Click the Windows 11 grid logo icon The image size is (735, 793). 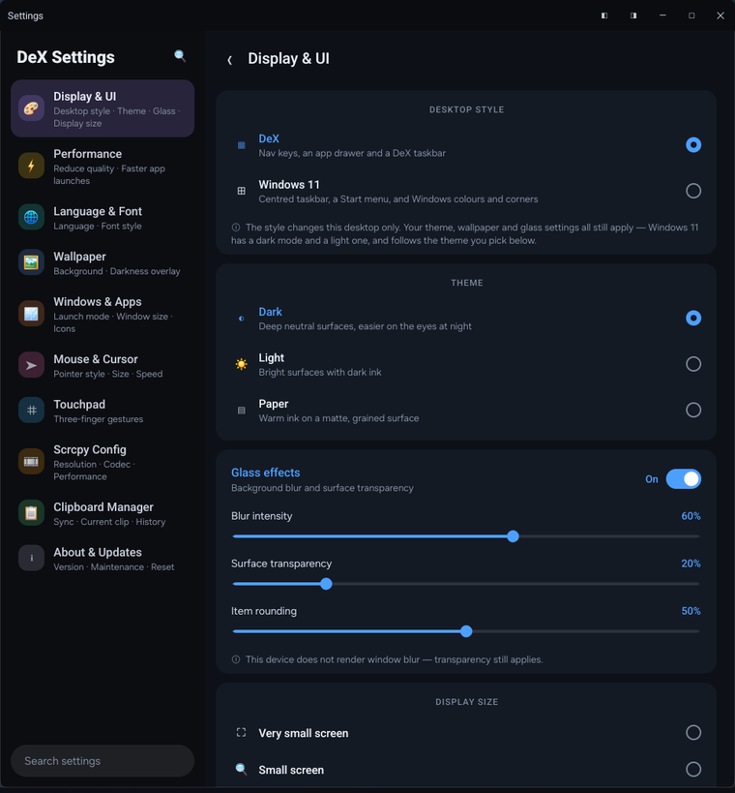pos(242,191)
